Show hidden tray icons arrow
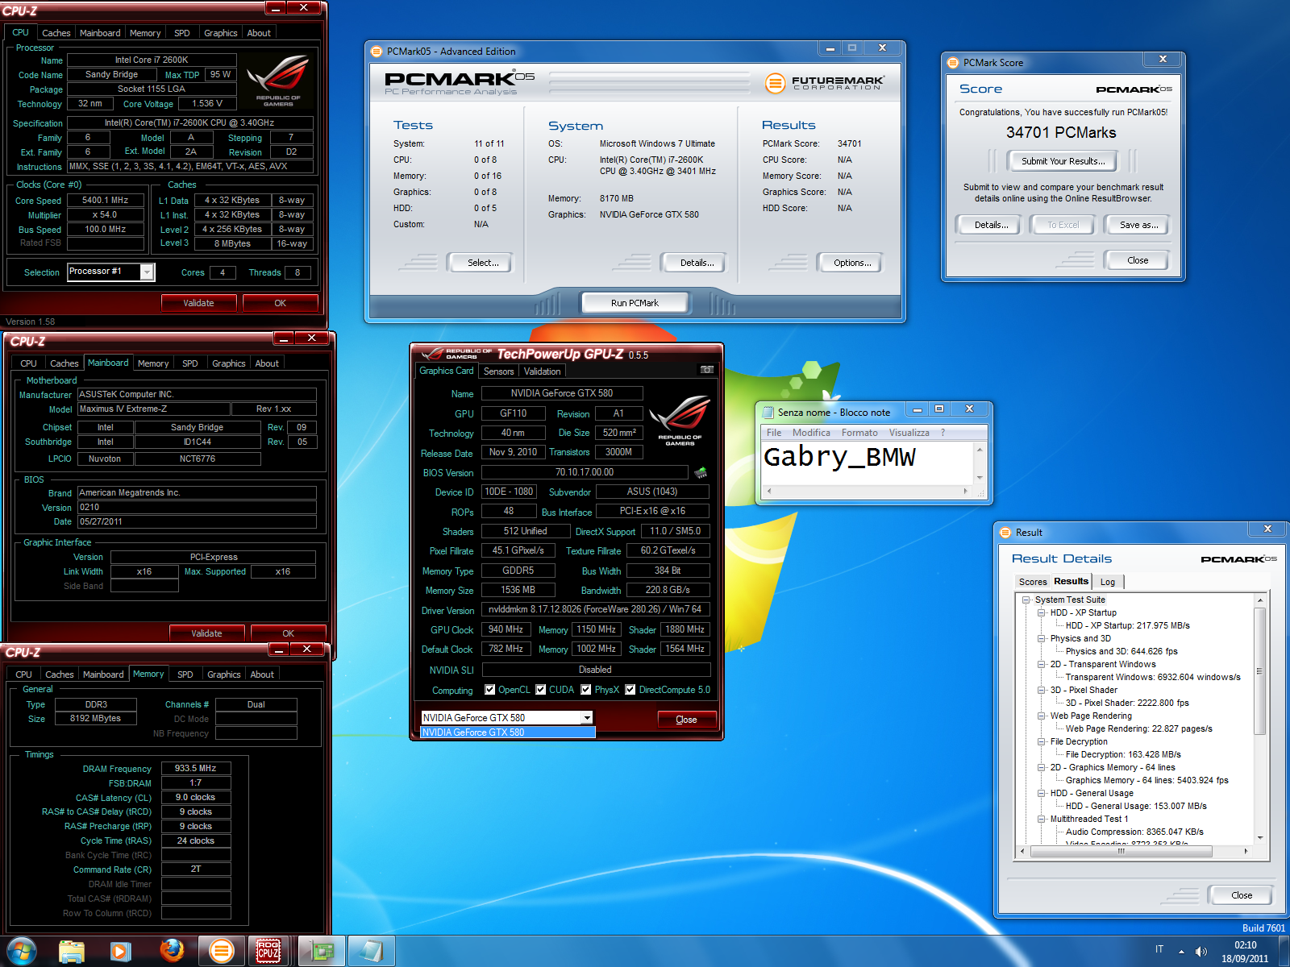Image resolution: width=1290 pixels, height=967 pixels. pyautogui.click(x=1181, y=952)
